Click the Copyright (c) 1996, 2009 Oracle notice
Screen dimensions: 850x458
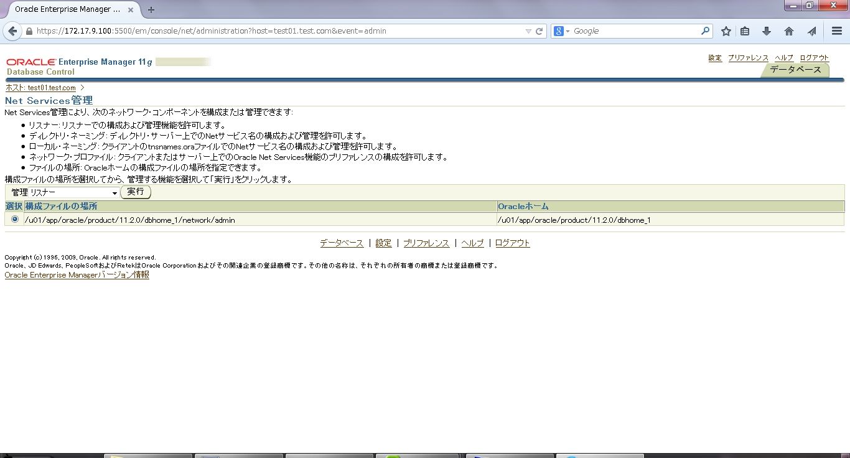click(x=80, y=258)
